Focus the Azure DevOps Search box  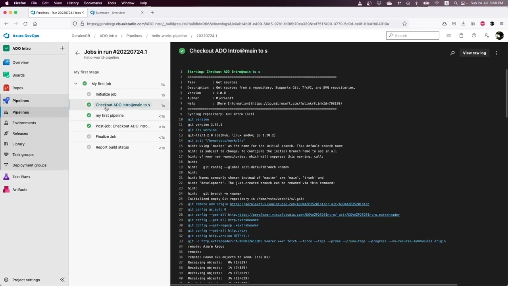(413, 36)
